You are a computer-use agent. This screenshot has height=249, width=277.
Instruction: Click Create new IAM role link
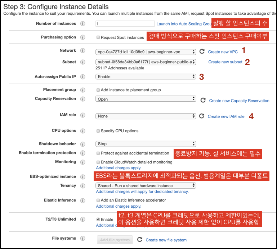click(226, 116)
